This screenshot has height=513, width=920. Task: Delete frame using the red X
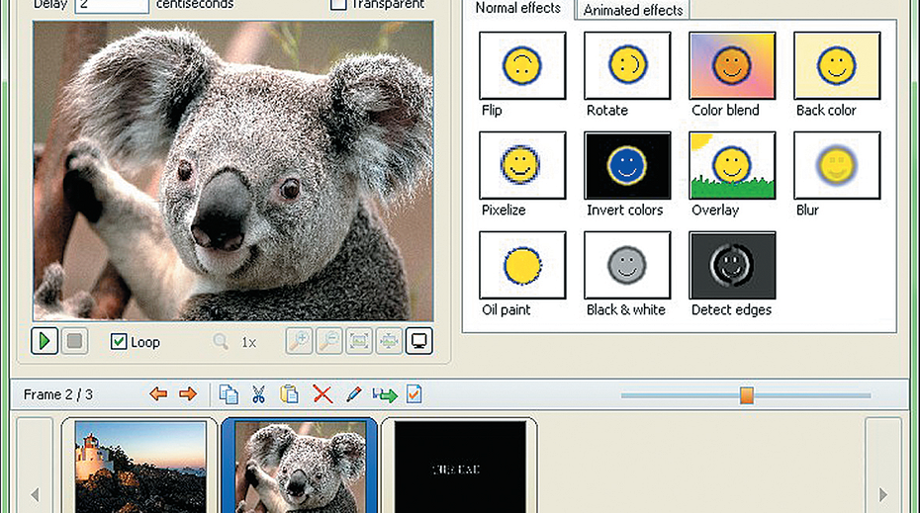(322, 394)
